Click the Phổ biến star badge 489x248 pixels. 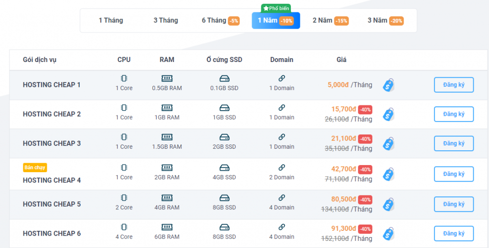(276, 9)
